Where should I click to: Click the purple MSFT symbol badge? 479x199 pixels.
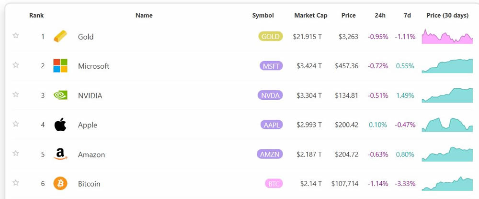[271, 66]
